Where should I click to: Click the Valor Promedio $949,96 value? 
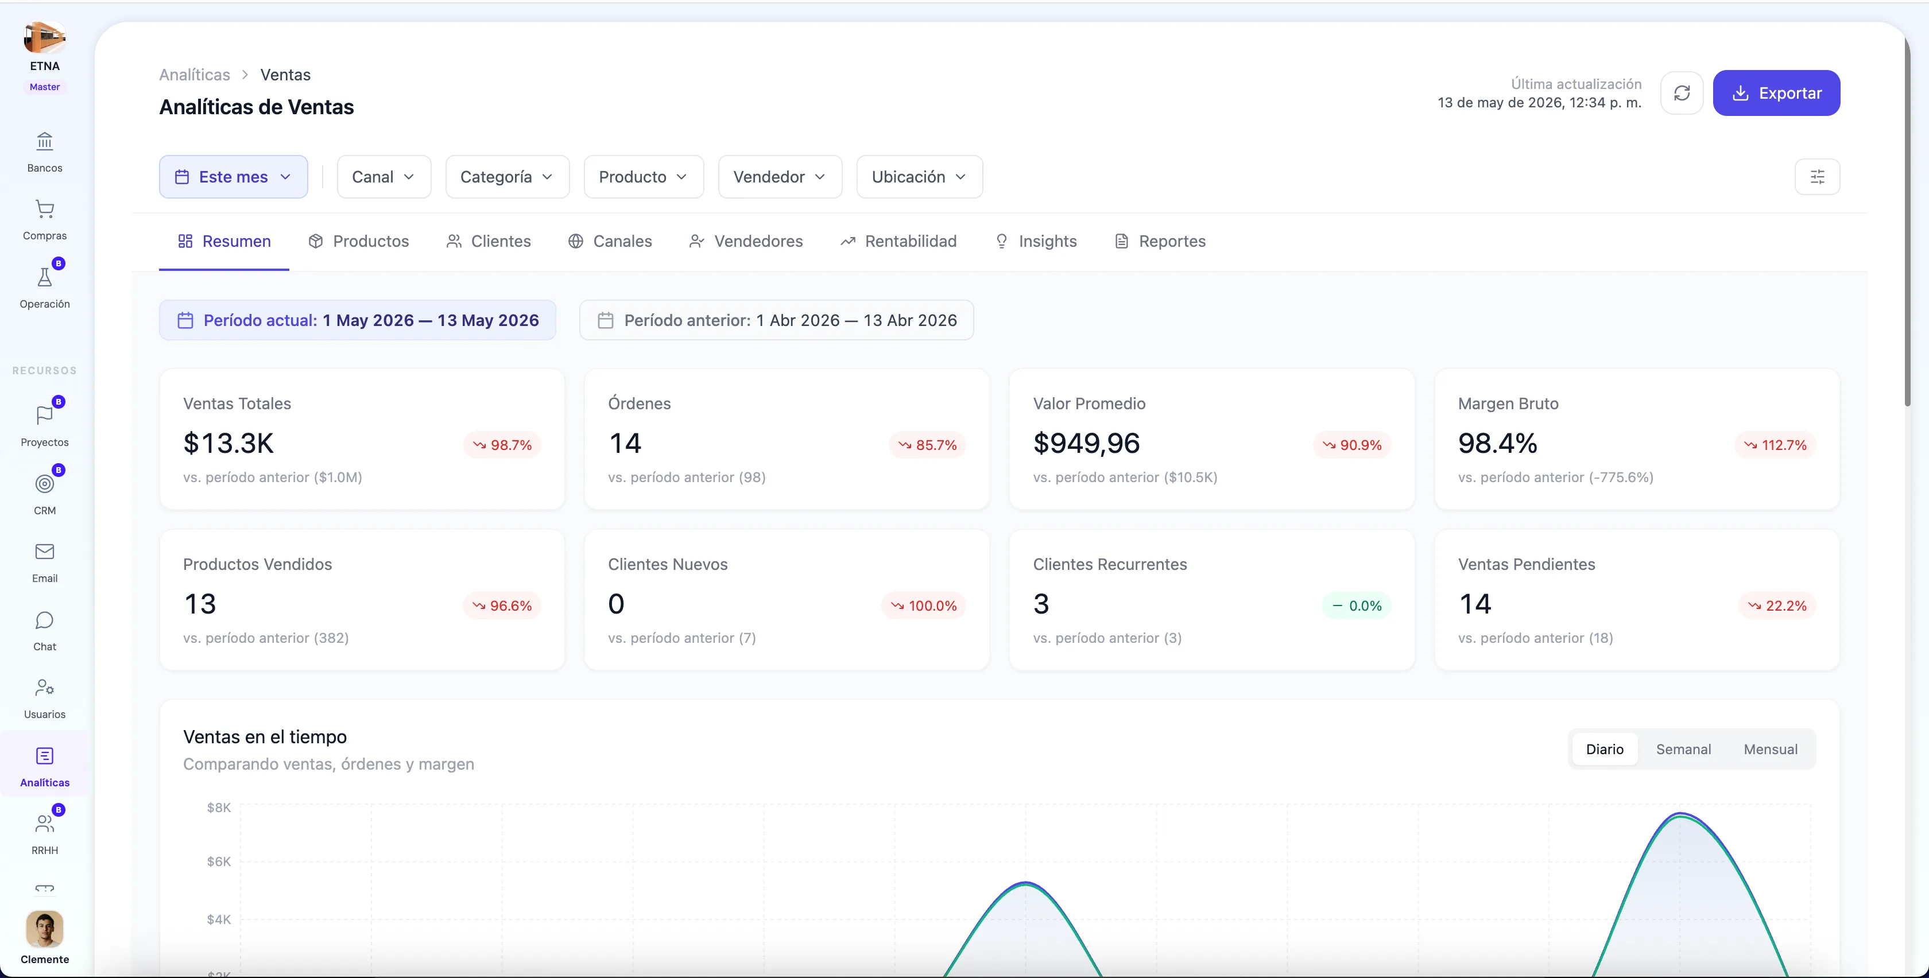(x=1087, y=443)
